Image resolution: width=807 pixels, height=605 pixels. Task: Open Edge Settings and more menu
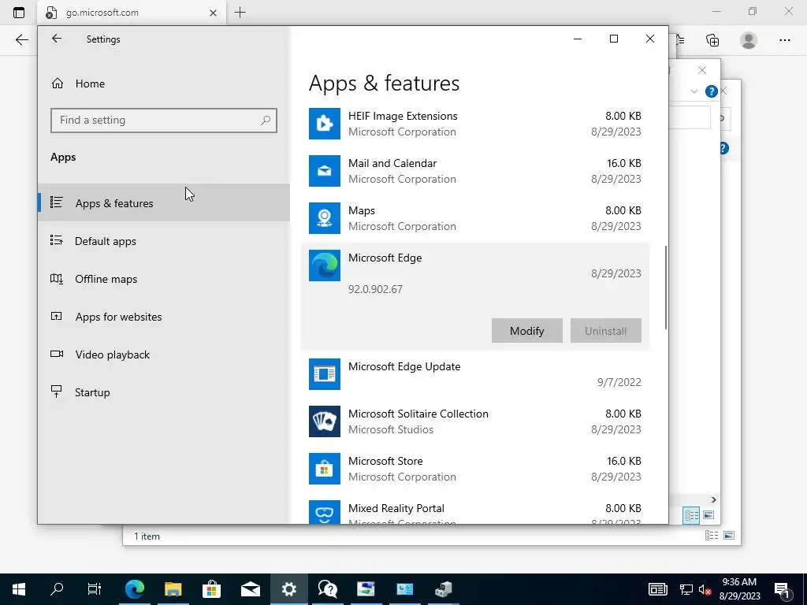coord(784,40)
